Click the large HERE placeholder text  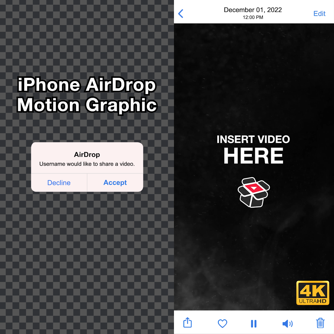253,156
